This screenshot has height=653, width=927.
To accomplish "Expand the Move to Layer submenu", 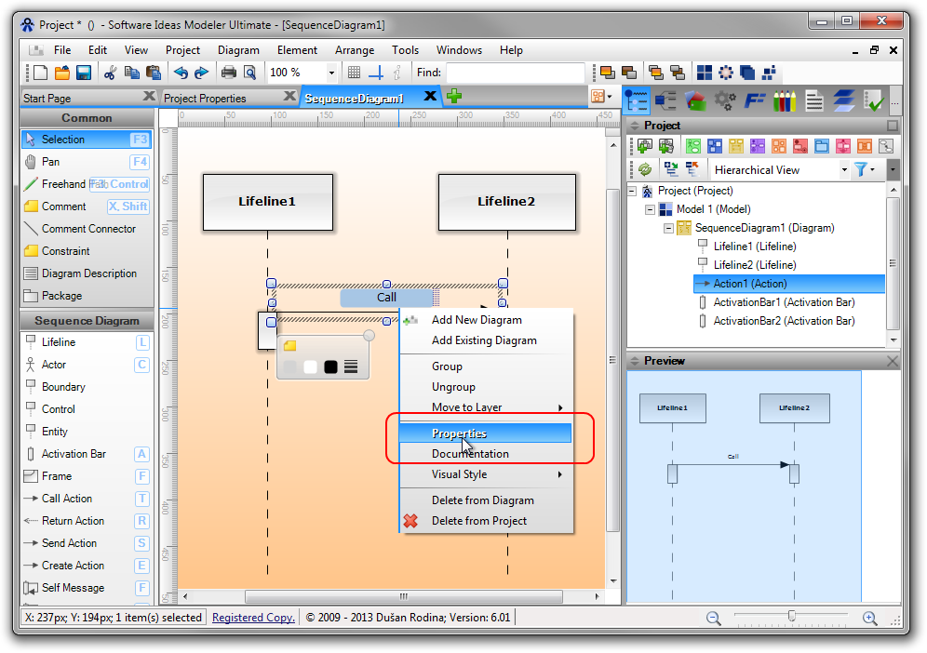I will 560,407.
